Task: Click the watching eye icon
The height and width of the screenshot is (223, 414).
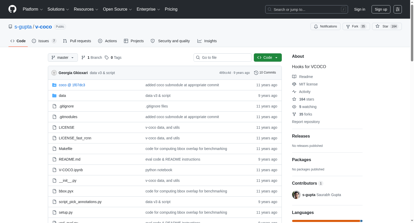Action: [x=294, y=107]
